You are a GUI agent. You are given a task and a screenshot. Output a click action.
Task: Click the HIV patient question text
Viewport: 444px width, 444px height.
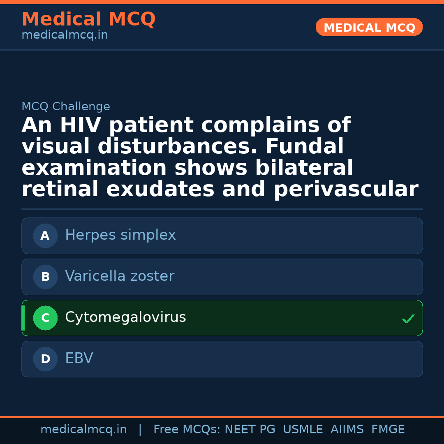pyautogui.click(x=220, y=157)
